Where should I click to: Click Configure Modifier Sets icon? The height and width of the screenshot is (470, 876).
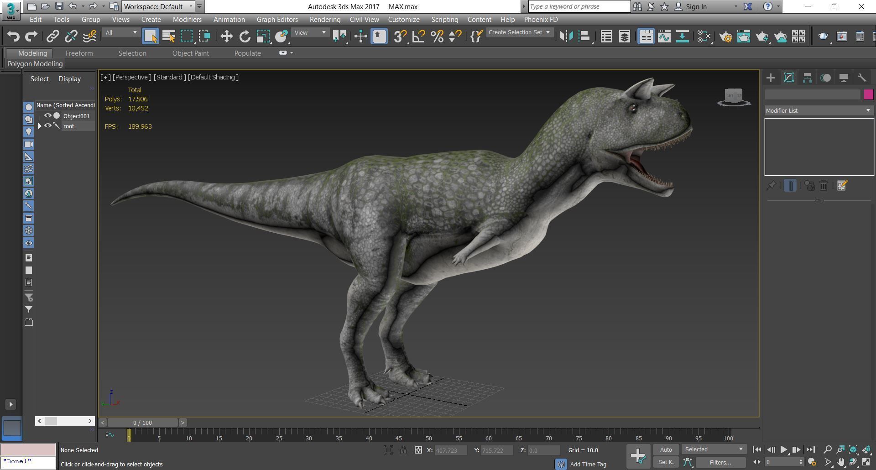[x=842, y=185]
